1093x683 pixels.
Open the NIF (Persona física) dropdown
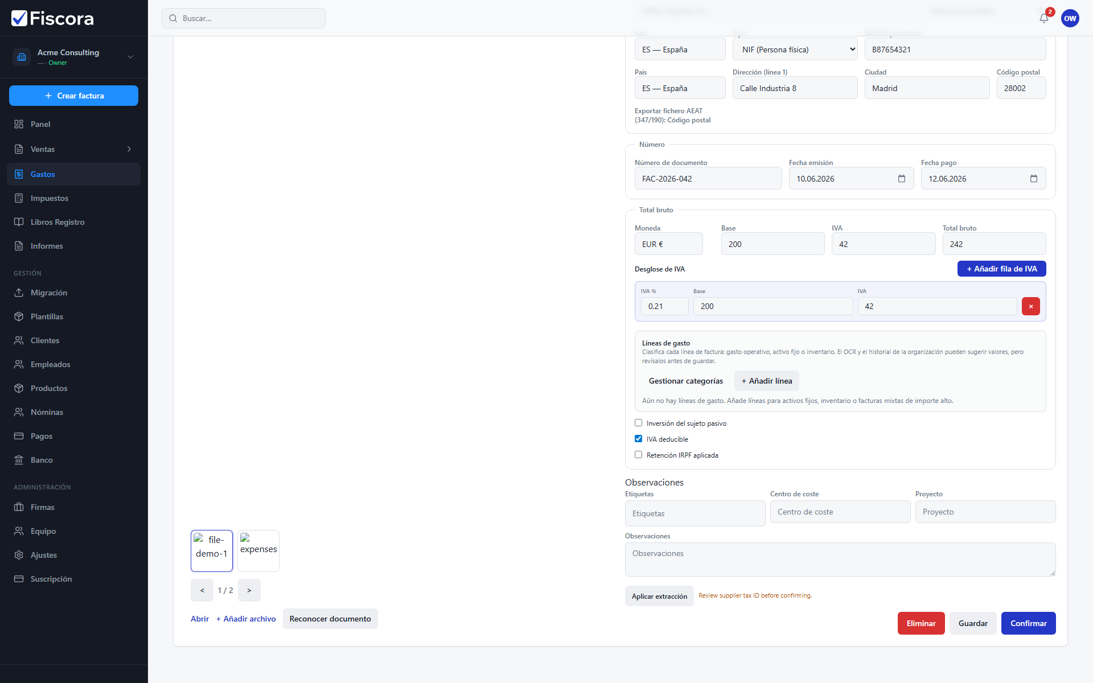coord(795,50)
